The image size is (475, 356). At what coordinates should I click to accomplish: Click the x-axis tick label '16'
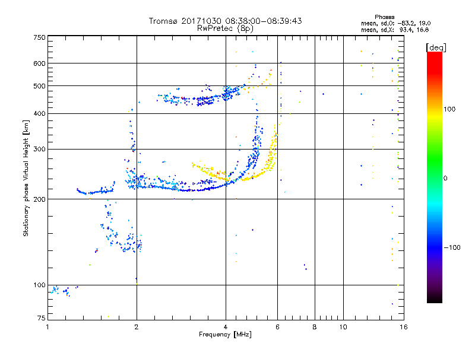[404, 327]
